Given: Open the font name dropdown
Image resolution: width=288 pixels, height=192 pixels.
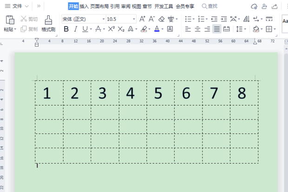Looking at the screenshot, I should (x=104, y=19).
